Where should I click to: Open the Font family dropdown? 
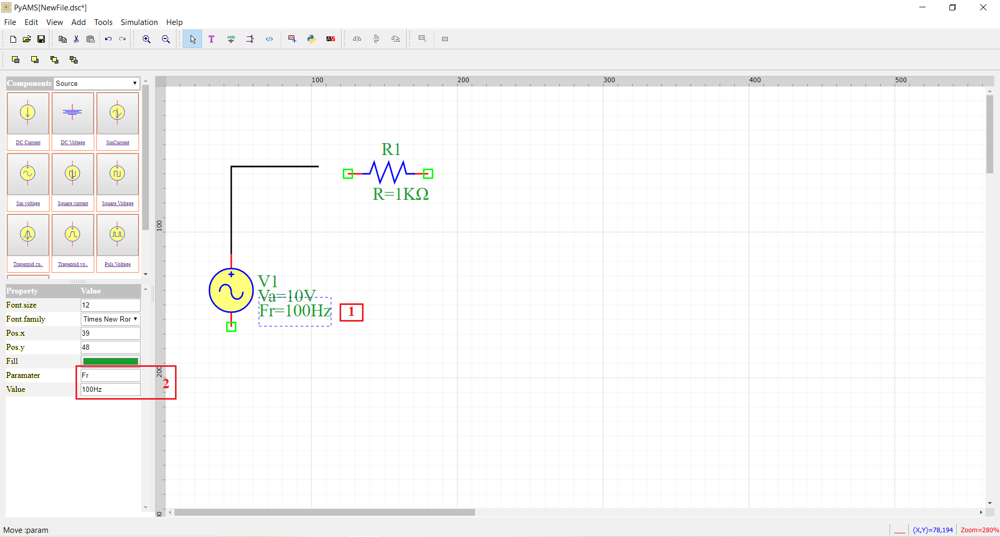tap(110, 319)
